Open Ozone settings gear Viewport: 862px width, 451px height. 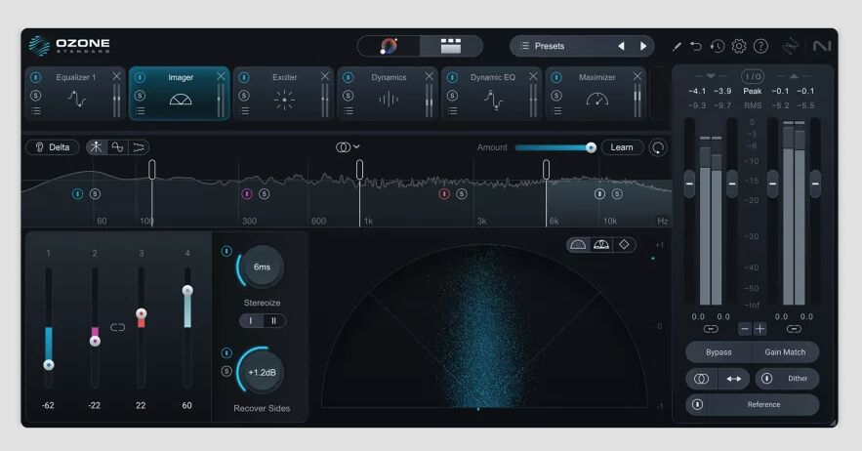739,46
